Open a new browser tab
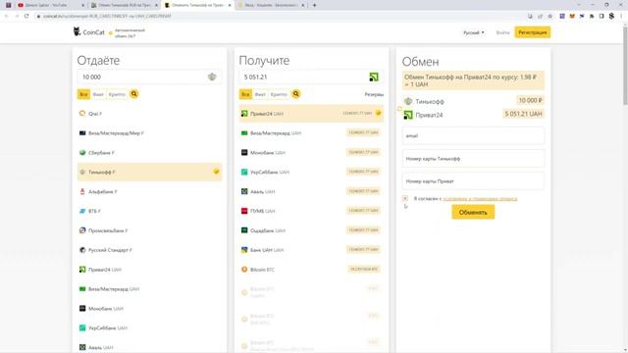 point(314,5)
